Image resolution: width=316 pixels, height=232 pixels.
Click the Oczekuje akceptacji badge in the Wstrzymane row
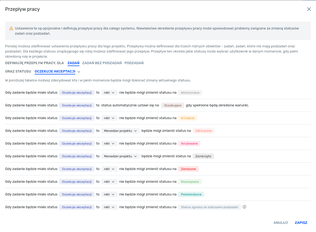pos(77,93)
